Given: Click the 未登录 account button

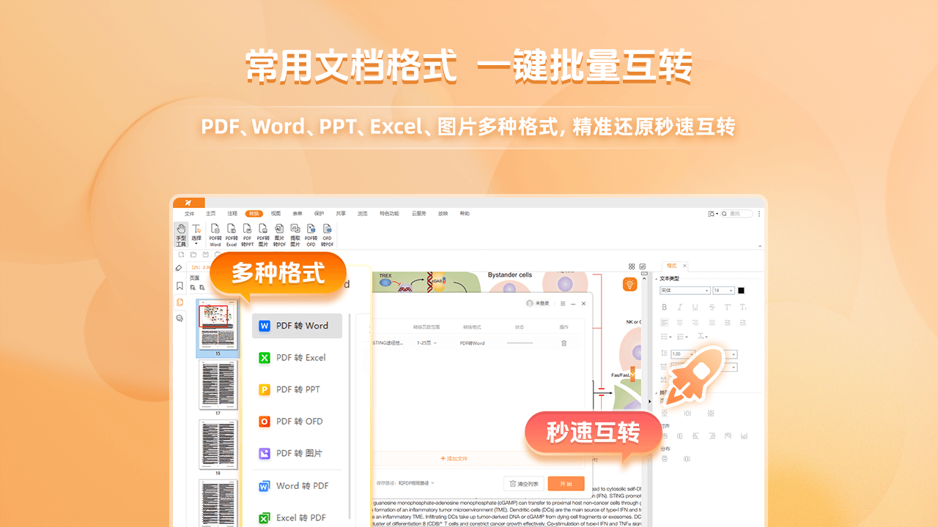Looking at the screenshot, I should (537, 303).
